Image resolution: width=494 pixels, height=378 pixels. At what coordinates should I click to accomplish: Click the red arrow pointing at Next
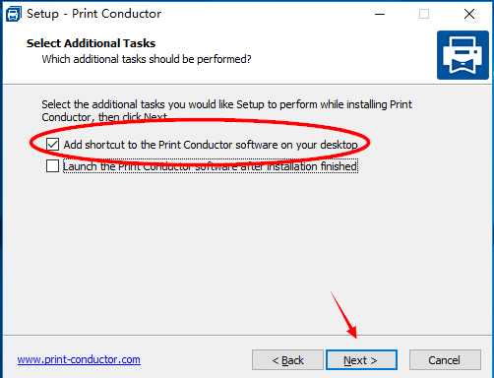[343, 314]
